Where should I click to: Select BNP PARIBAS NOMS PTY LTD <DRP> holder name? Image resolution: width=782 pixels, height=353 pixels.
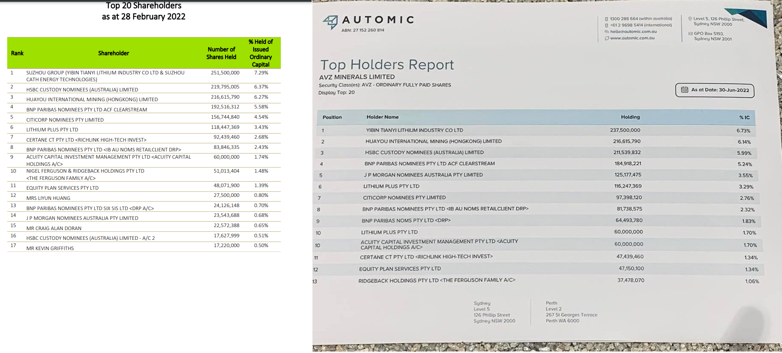point(406,220)
